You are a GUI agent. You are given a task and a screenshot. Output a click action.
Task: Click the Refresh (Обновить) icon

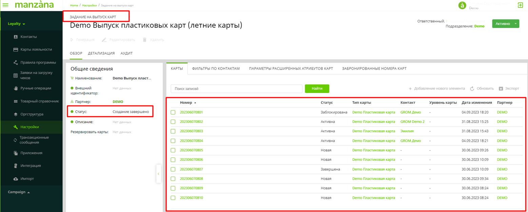pyautogui.click(x=472, y=89)
